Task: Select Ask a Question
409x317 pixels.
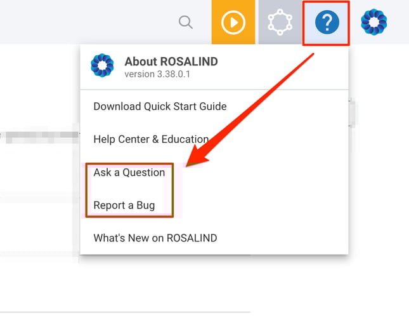Action: tap(129, 173)
